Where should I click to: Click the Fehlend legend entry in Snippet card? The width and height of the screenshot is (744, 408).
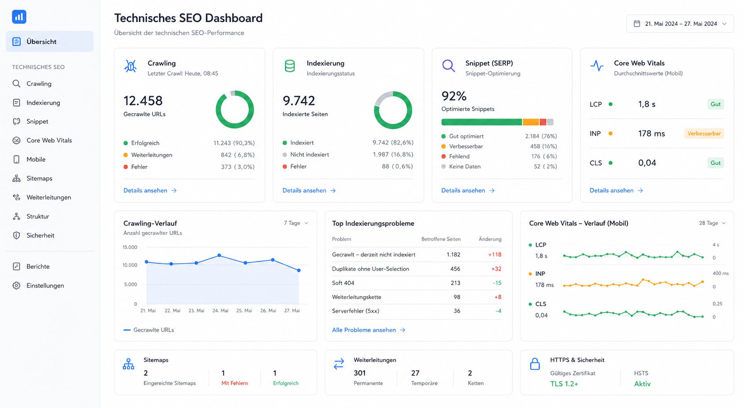tap(499, 156)
